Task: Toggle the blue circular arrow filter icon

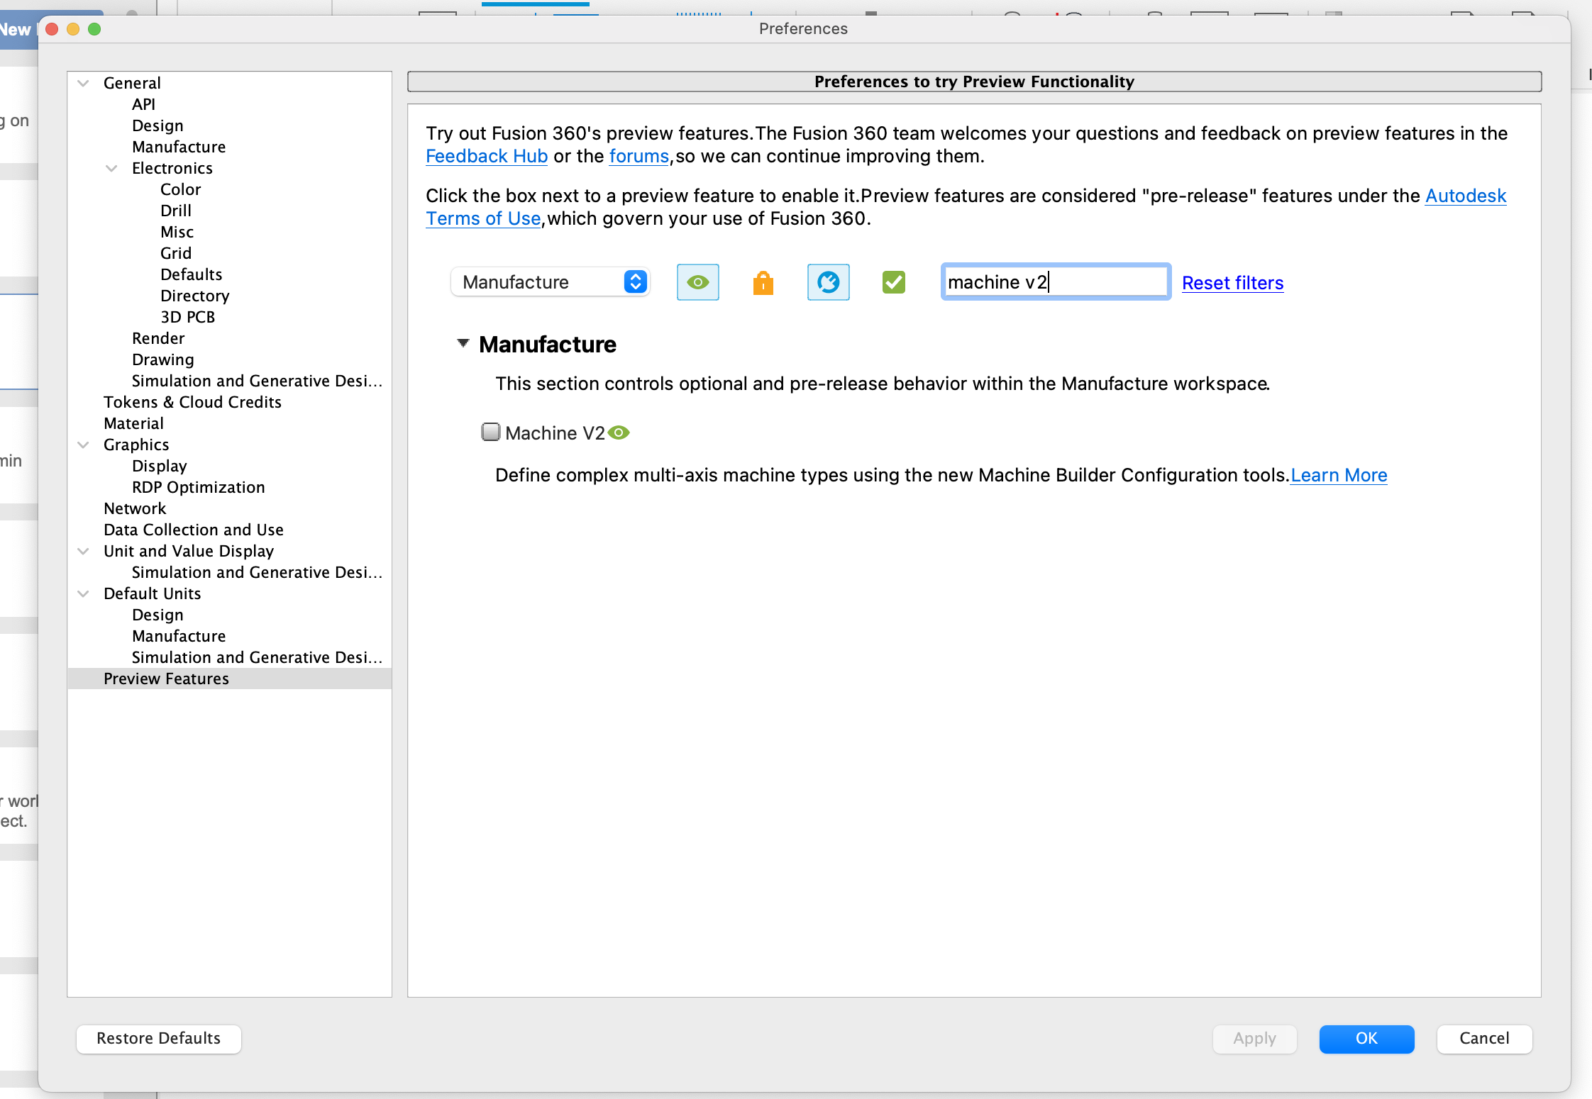Action: [x=828, y=282]
